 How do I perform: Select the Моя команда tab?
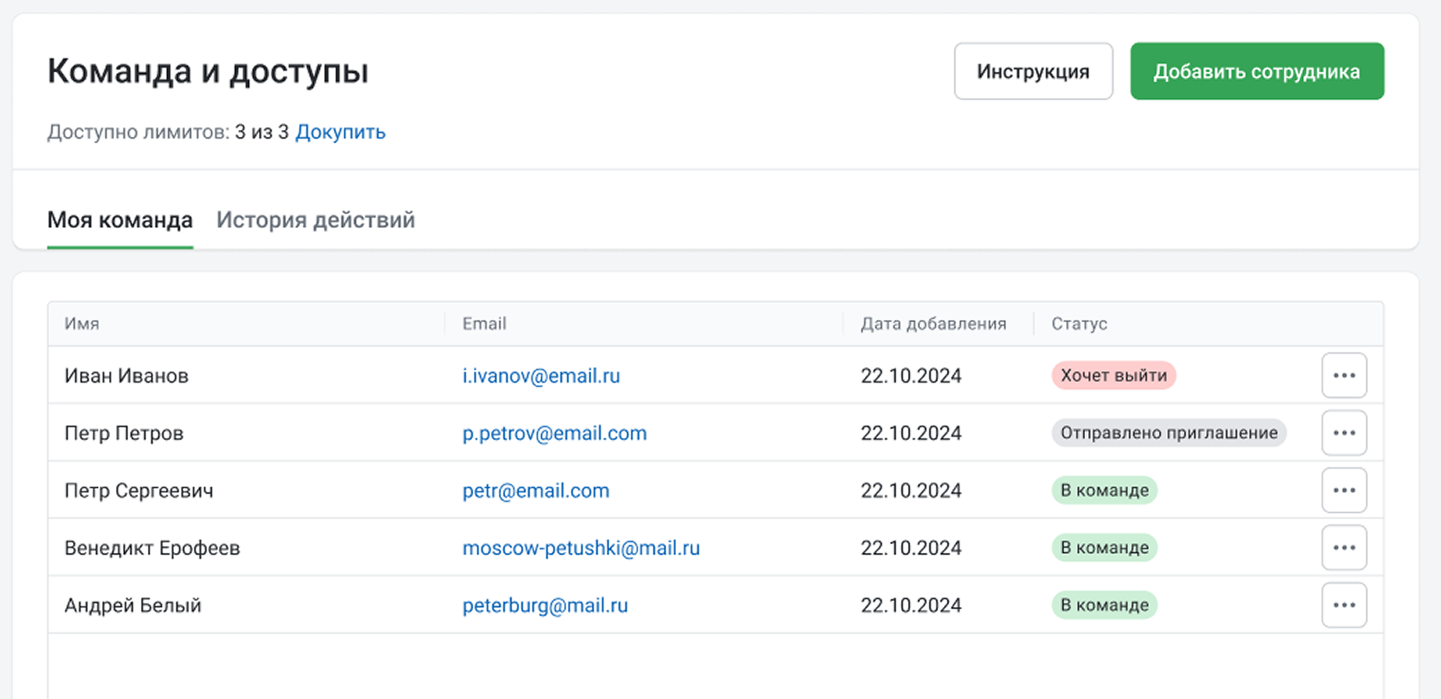pos(120,220)
